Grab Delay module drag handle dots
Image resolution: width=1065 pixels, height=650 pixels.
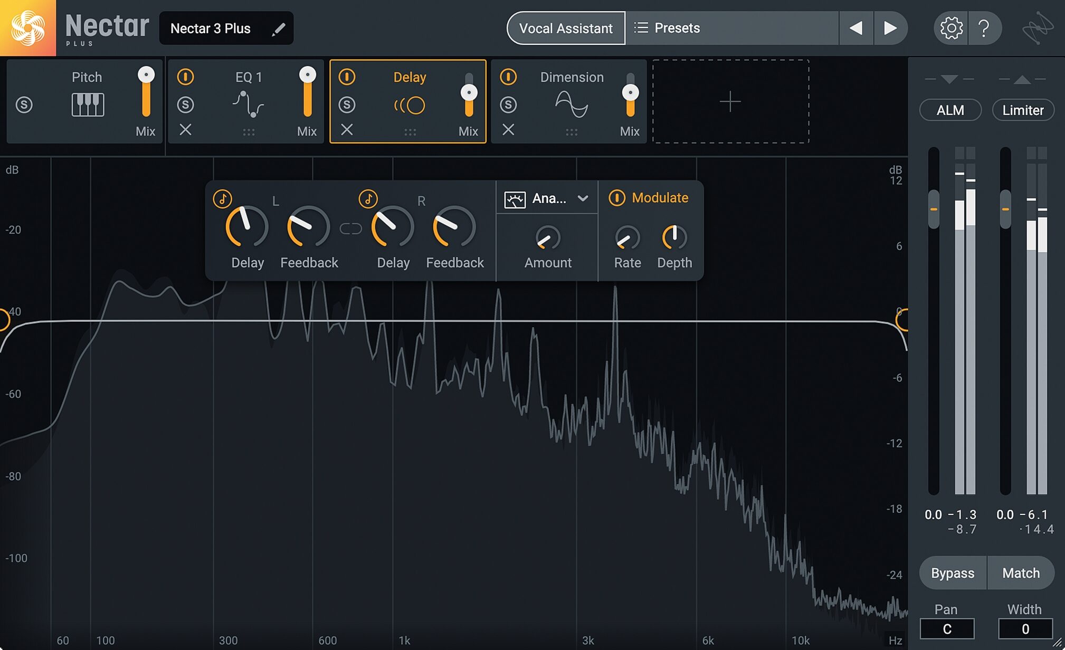tap(410, 132)
